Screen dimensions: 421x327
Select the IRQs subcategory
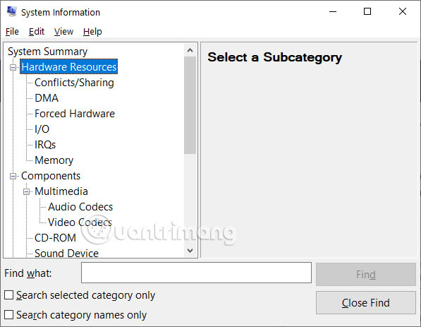point(45,145)
